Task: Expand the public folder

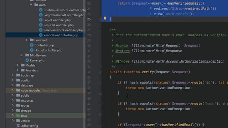Action: (13, 95)
